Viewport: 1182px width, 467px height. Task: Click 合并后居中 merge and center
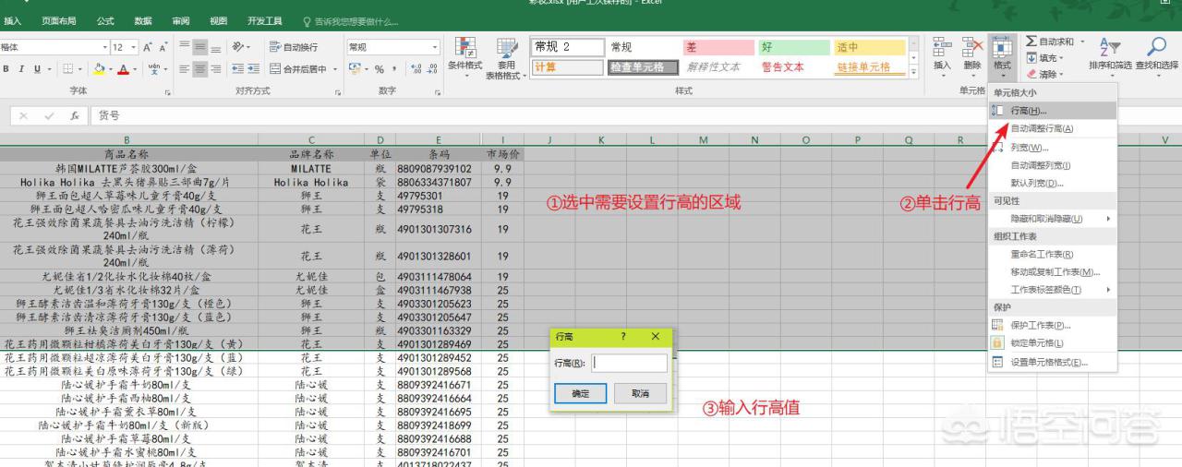tap(298, 69)
